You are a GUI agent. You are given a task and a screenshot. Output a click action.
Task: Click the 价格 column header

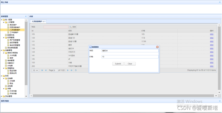(x=159, y=31)
